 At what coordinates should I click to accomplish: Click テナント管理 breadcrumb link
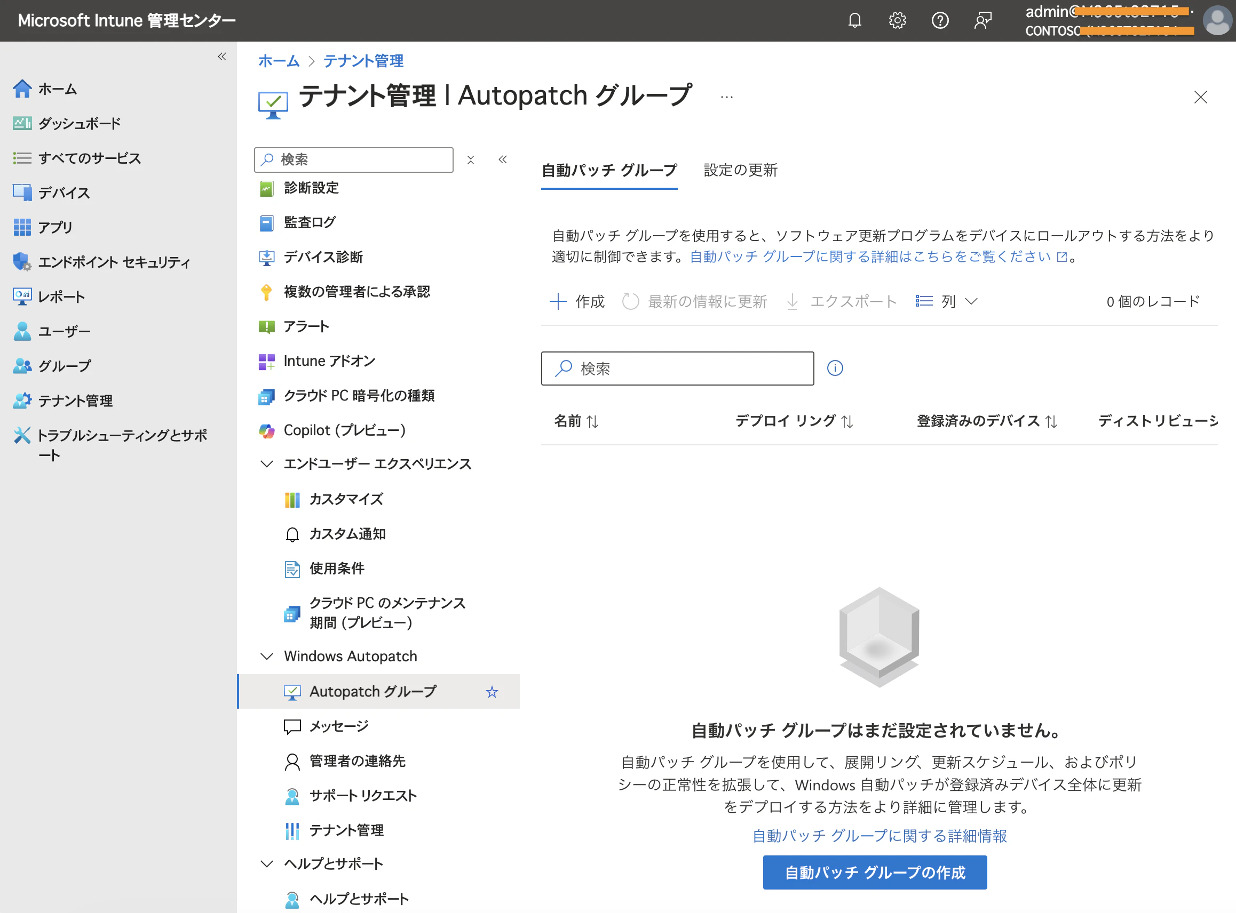point(363,61)
